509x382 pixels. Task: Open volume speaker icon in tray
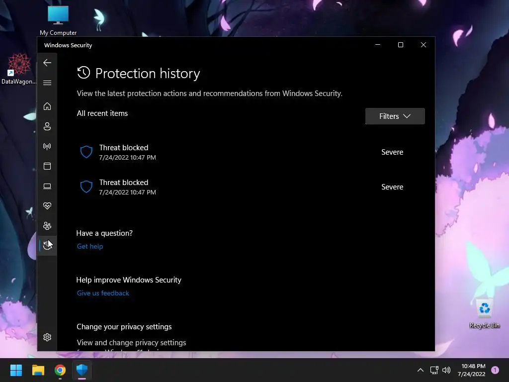click(x=446, y=370)
